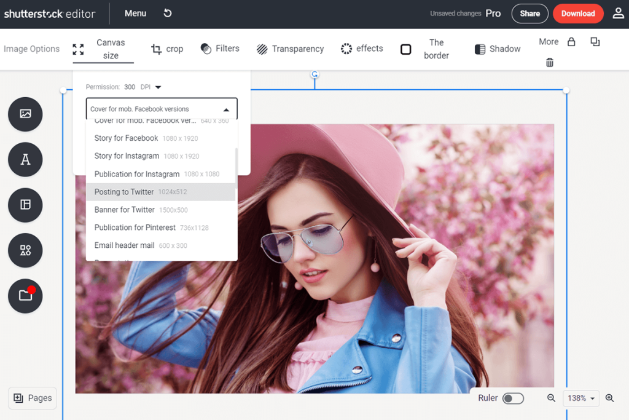
Task: Click the Share button
Action: (x=529, y=12)
